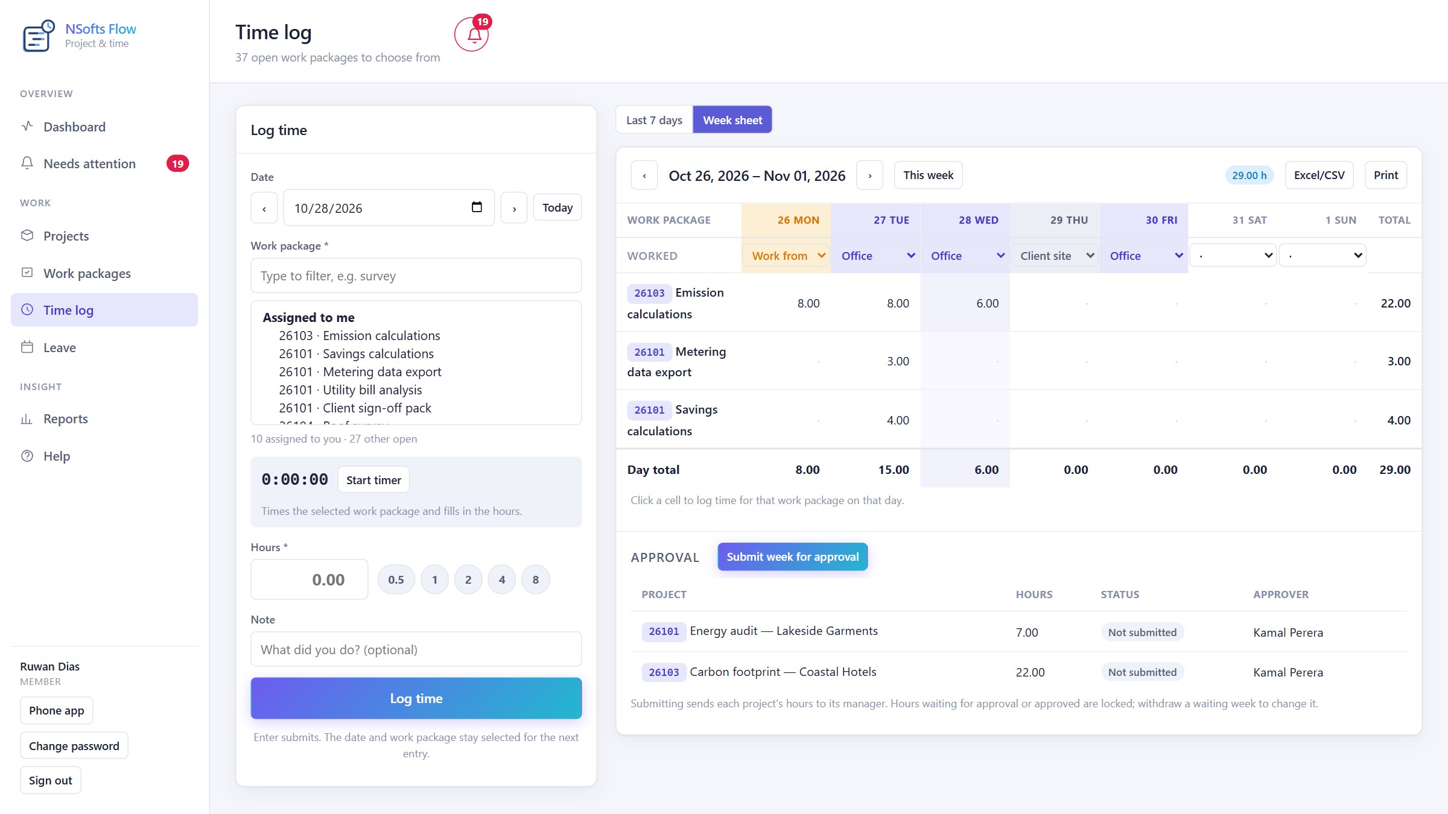Open Sunday's empty location dropdown
Image resolution: width=1448 pixels, height=814 pixels.
coord(1323,256)
